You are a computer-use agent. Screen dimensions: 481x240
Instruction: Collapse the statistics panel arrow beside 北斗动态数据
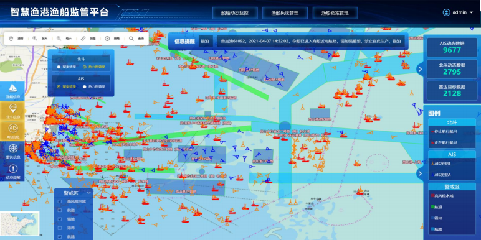point(420,69)
